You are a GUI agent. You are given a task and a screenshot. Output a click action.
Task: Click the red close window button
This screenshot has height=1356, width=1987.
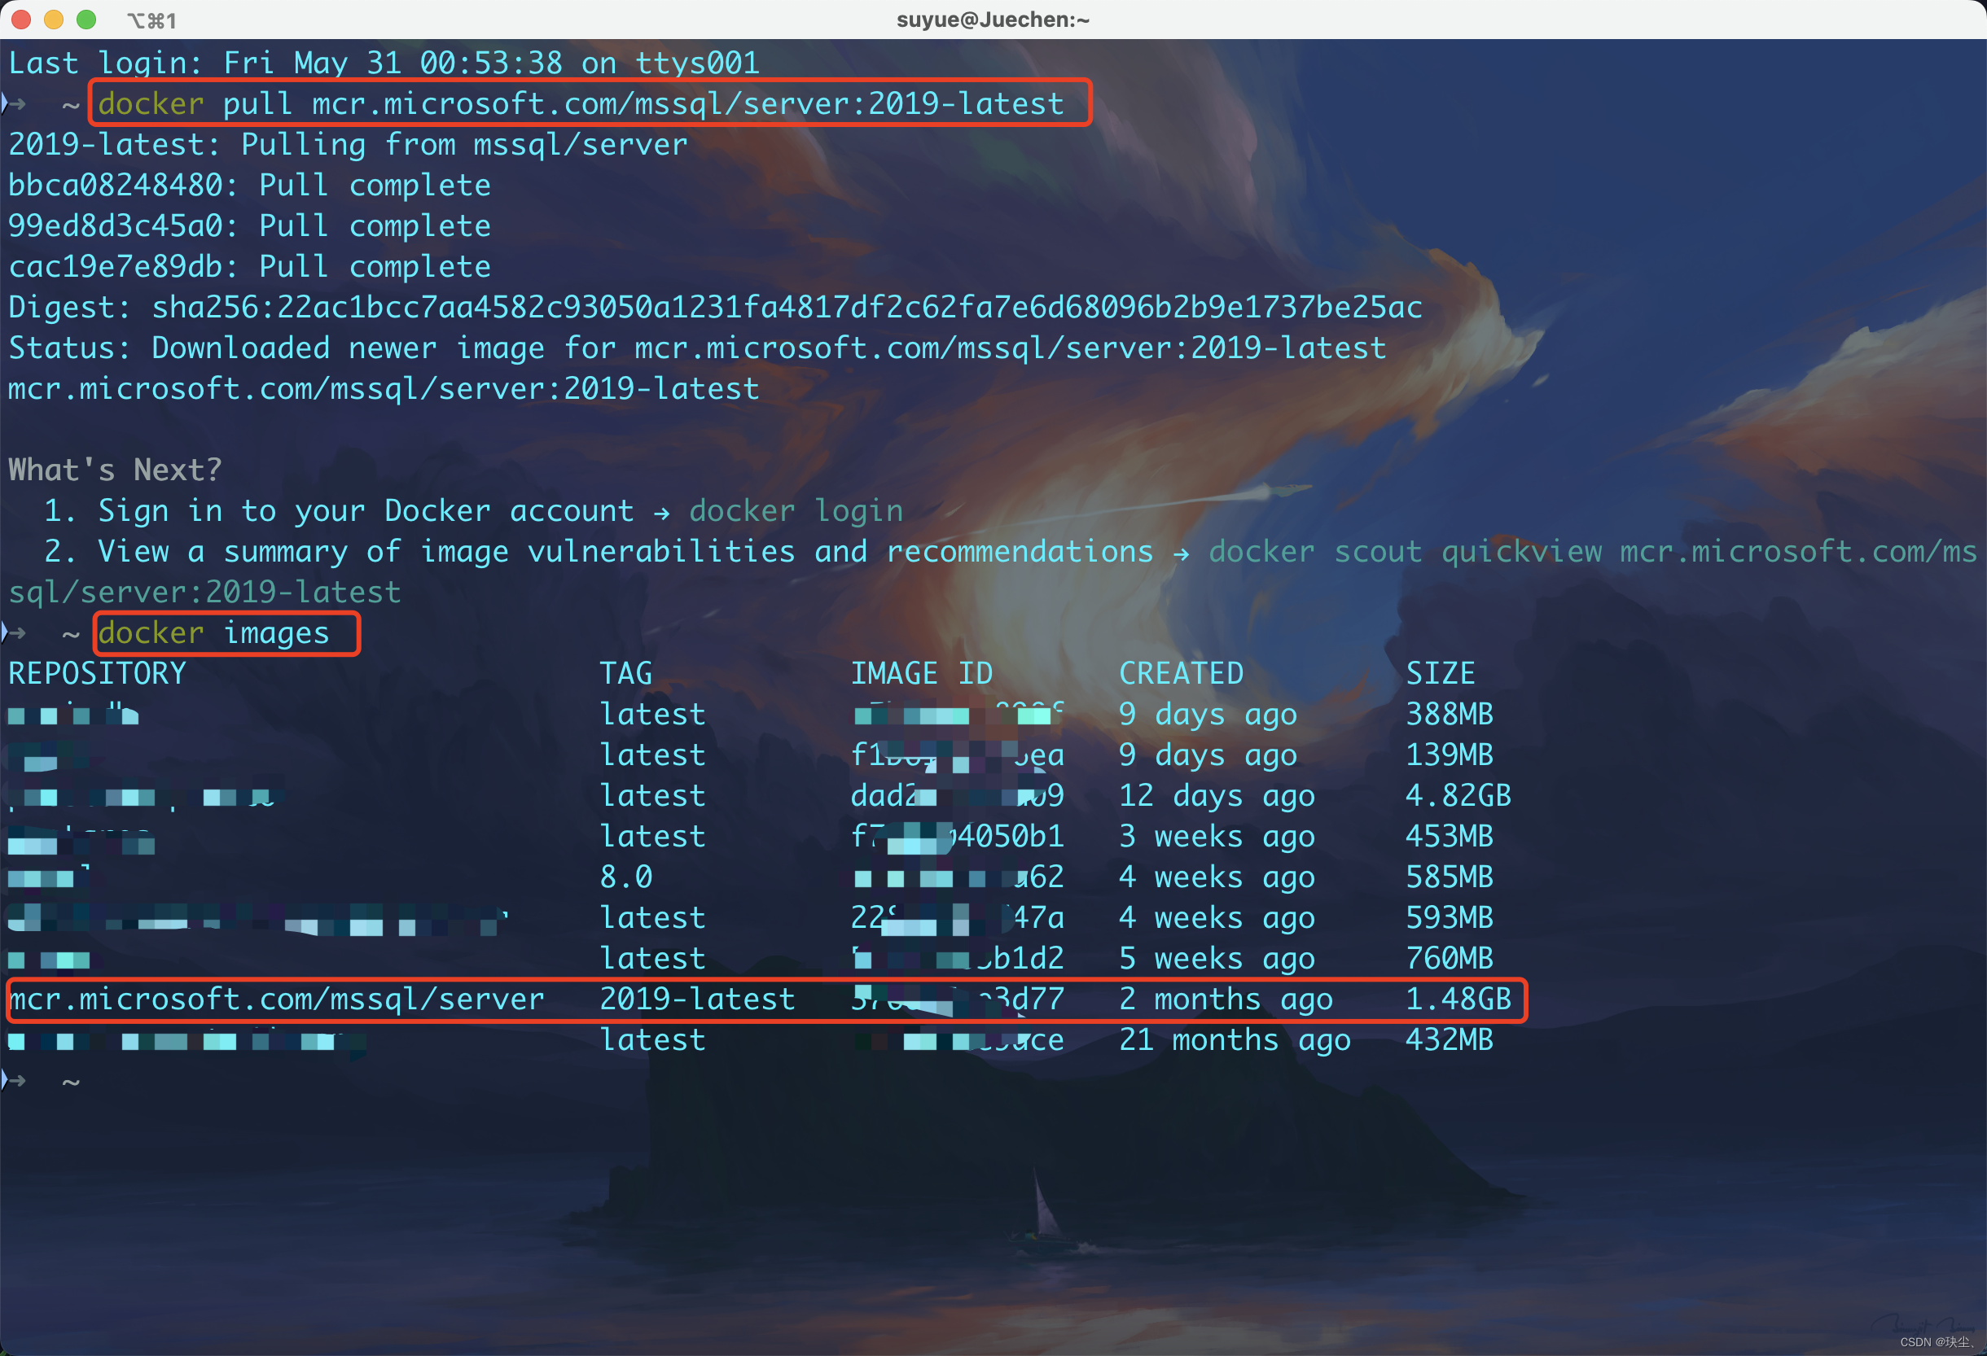pyautogui.click(x=21, y=19)
